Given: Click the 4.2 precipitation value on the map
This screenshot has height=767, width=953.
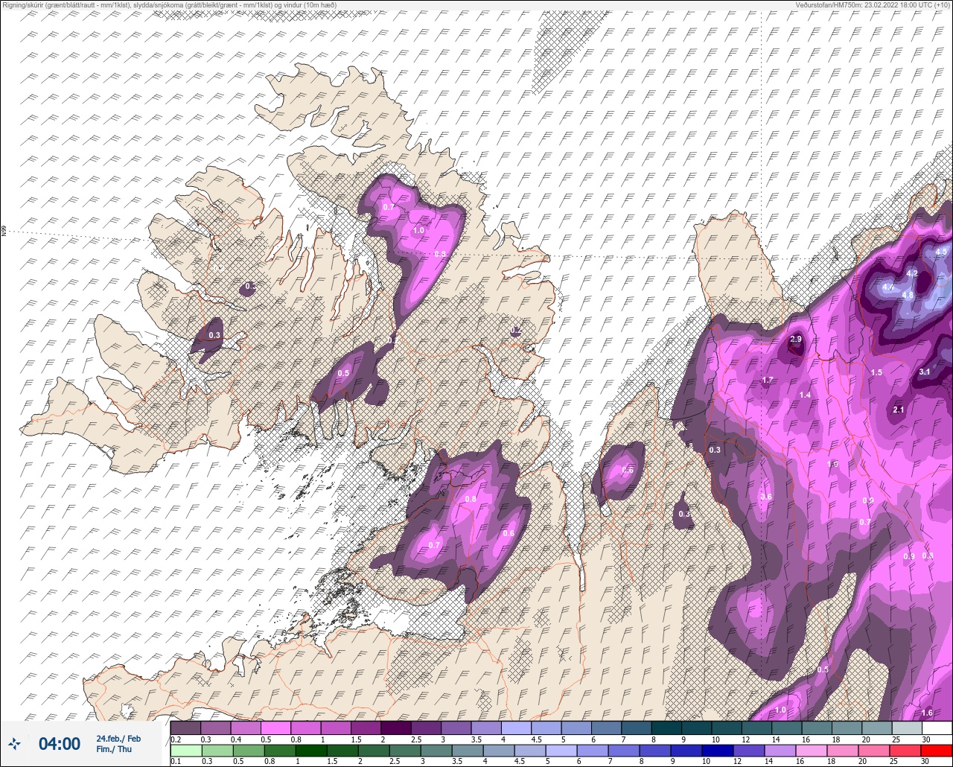Looking at the screenshot, I should (912, 273).
